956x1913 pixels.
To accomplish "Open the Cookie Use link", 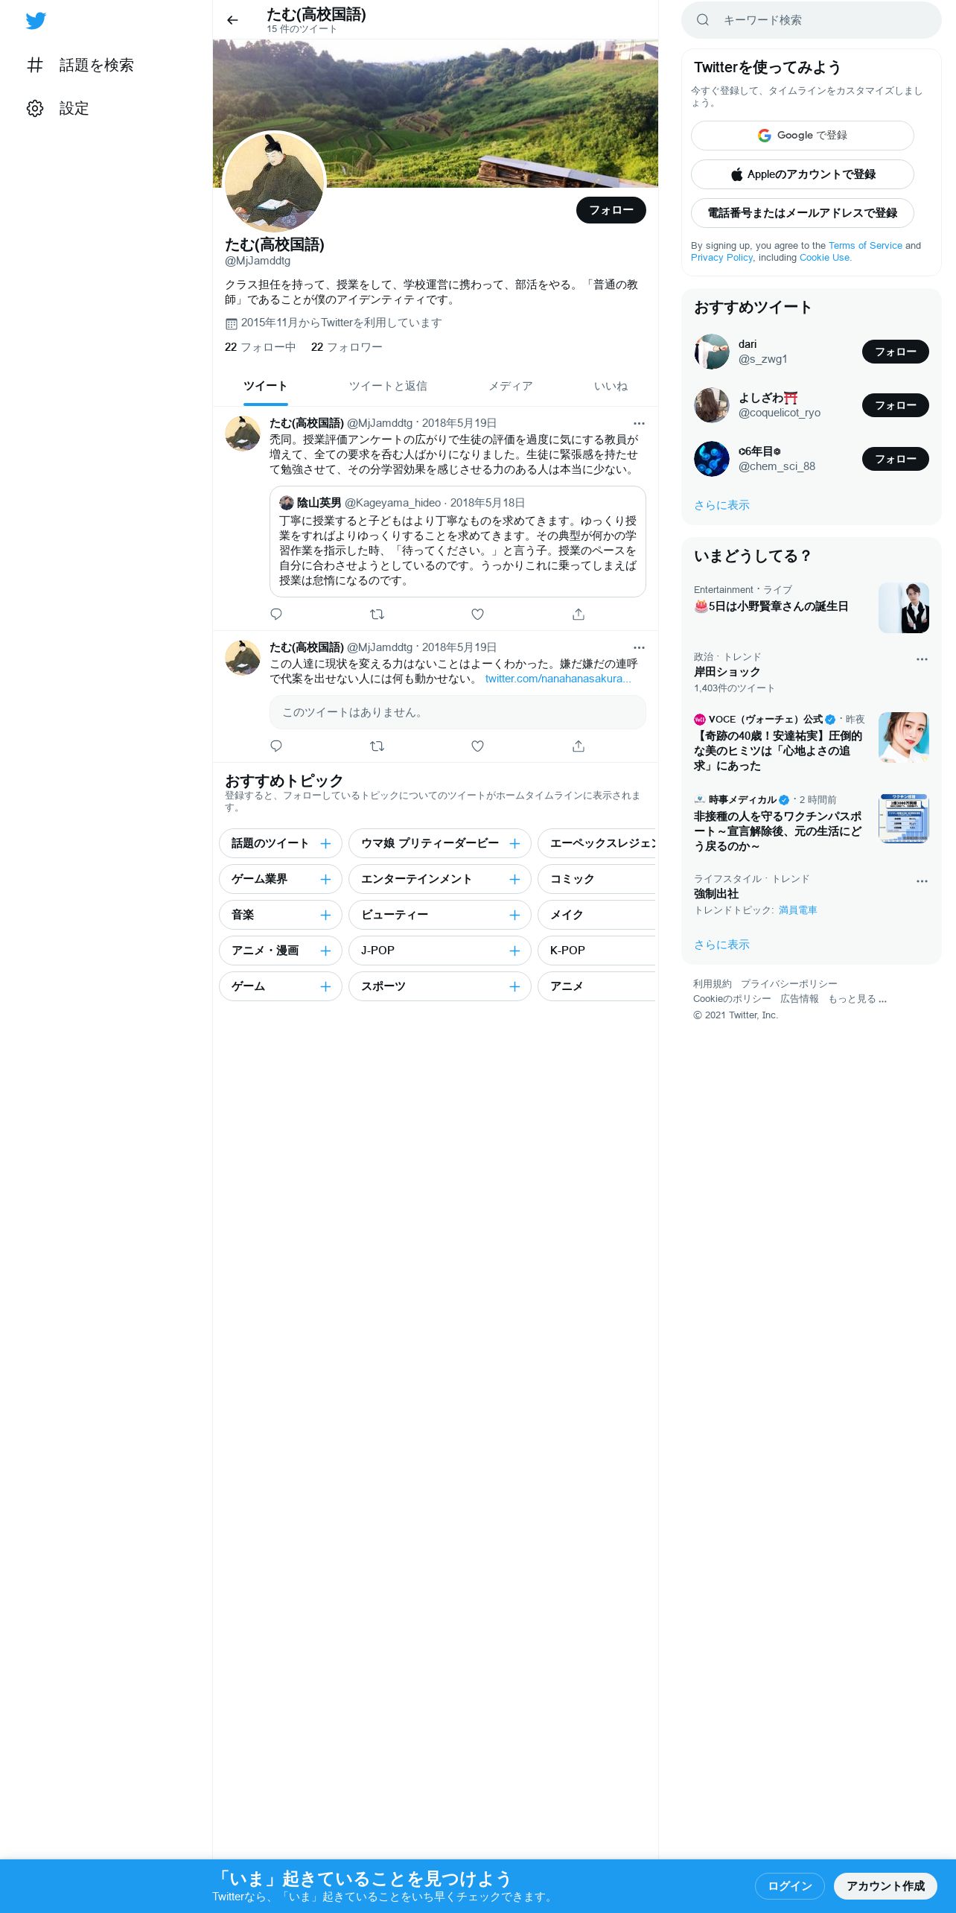I will (x=824, y=257).
